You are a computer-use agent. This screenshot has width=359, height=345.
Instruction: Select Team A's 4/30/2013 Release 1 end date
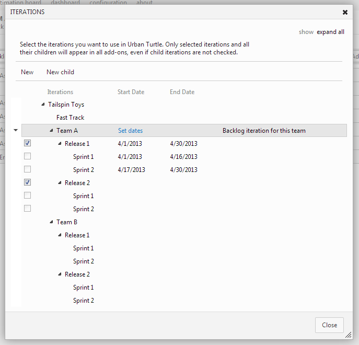click(183, 144)
